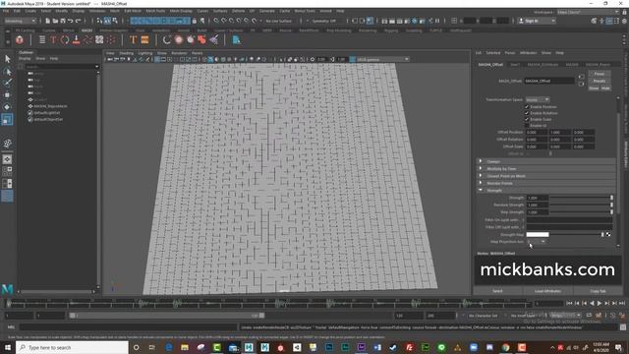This screenshot has width=629, height=354.
Task: Click the play forward button in timeline
Action: [x=600, y=304]
